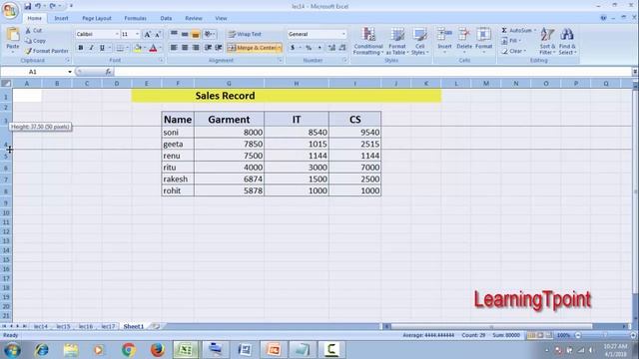
Task: Click the Merge & Center button
Action: (x=255, y=48)
